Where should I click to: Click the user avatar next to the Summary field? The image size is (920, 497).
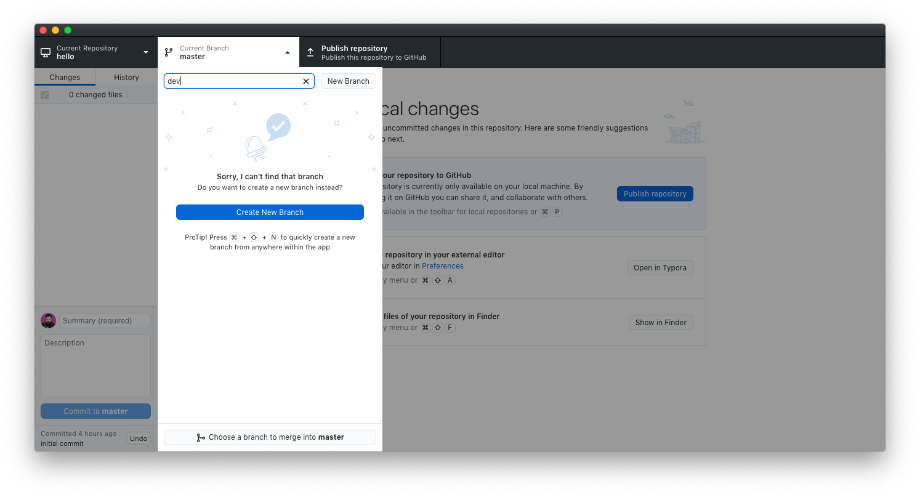coord(48,320)
